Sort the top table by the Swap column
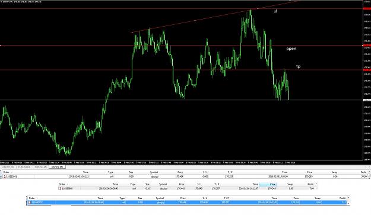 pyautogui.click(x=334, y=172)
